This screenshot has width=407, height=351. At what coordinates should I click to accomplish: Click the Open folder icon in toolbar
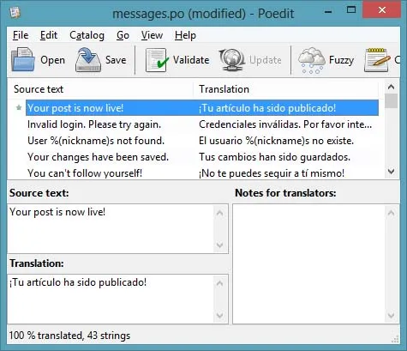pyautogui.click(x=23, y=60)
